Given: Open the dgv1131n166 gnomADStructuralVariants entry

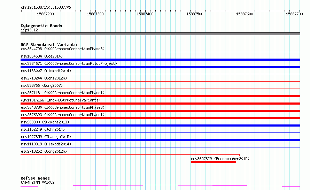Looking at the screenshot, I should pyautogui.click(x=61, y=100).
